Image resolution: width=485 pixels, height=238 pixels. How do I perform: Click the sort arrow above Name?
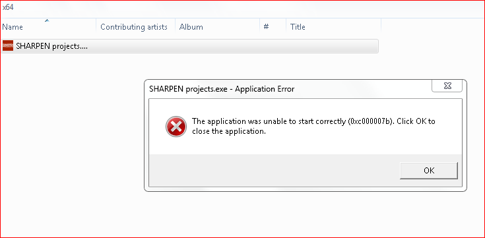[x=47, y=20]
